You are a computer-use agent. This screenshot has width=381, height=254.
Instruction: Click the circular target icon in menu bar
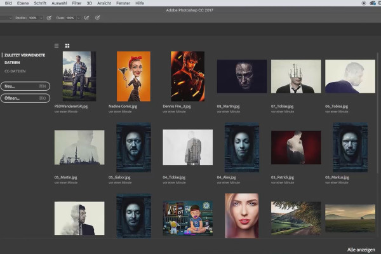[364, 3]
